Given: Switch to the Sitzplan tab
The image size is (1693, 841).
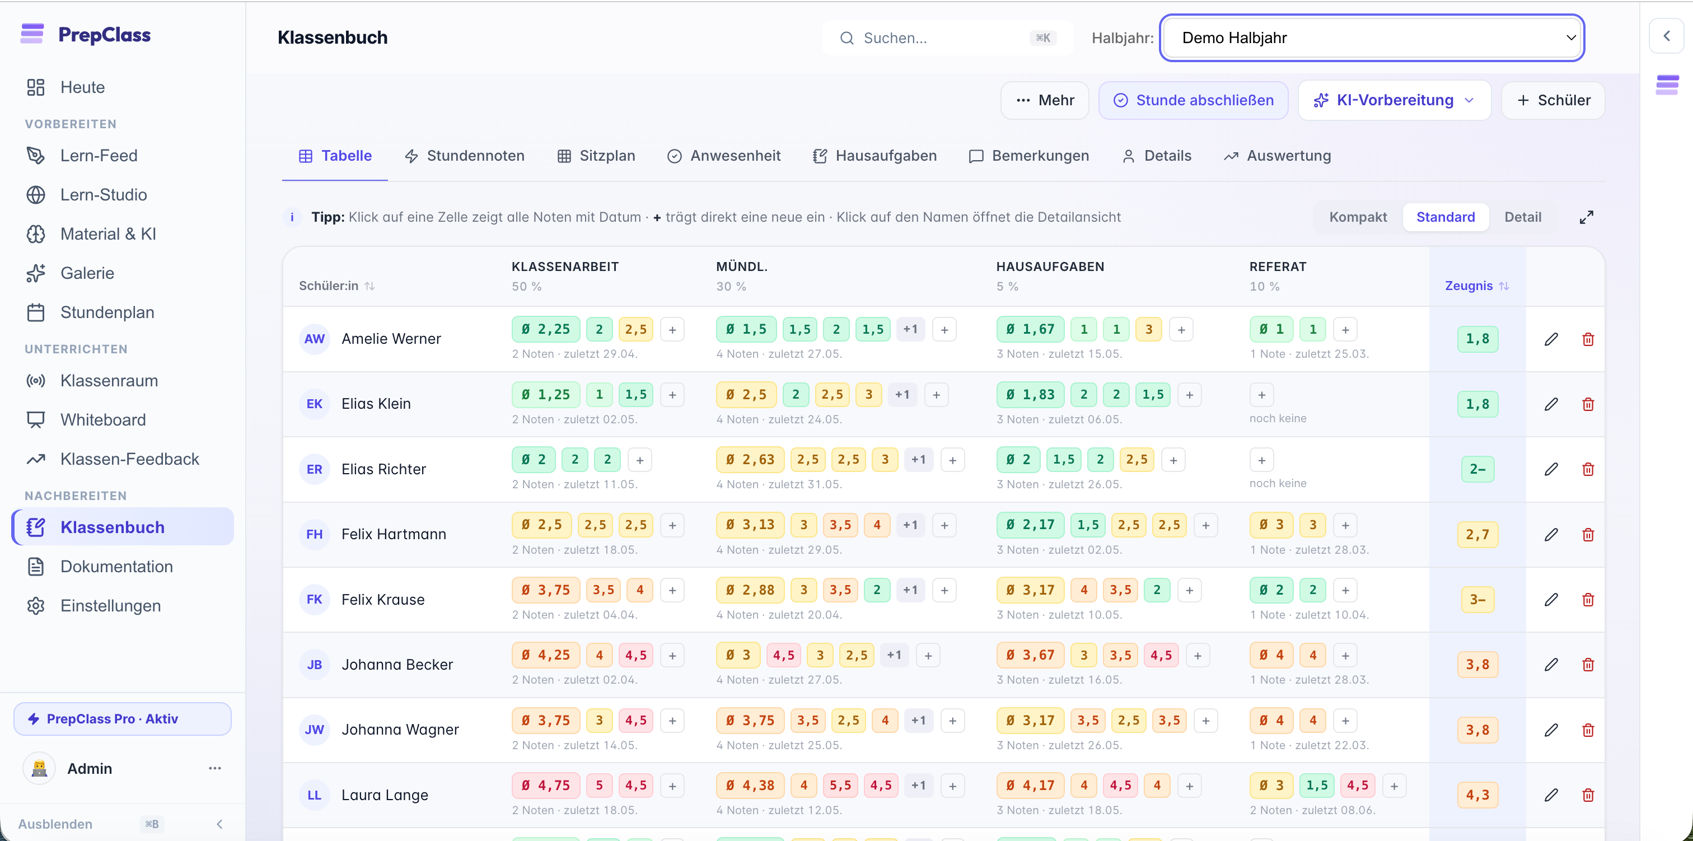Looking at the screenshot, I should [596, 156].
